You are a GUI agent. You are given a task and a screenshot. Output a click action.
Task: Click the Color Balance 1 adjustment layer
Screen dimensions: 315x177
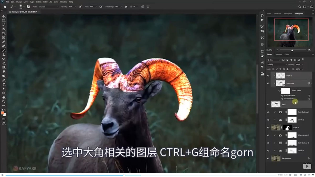303,112
